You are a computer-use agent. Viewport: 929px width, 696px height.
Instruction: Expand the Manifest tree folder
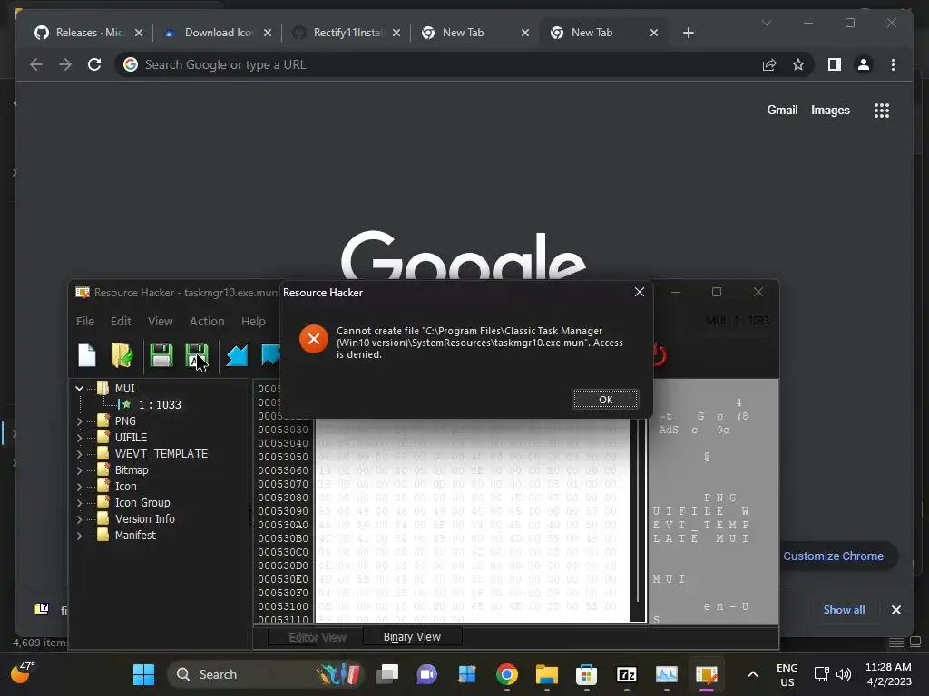[x=80, y=535]
